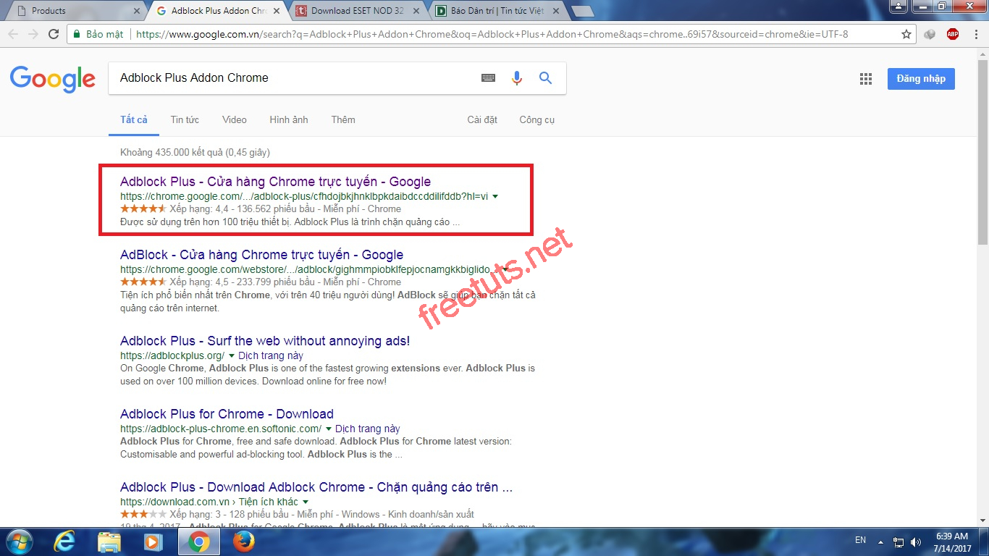Open Cài đặt search settings
Viewport: 989px width, 556px height.
pos(482,119)
